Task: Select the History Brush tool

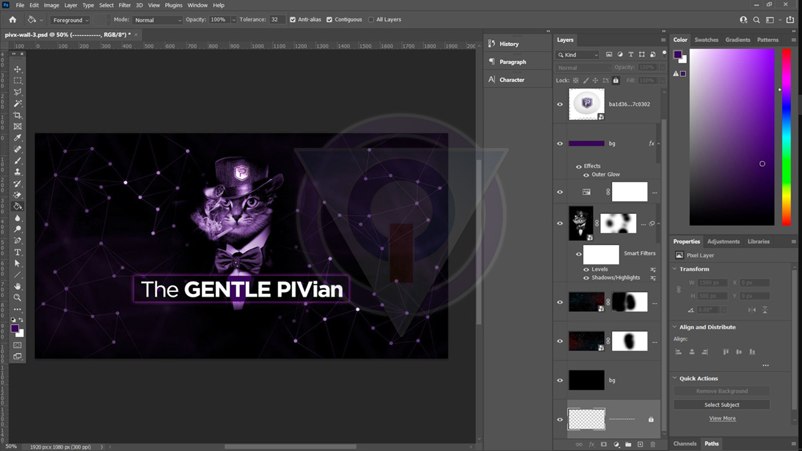Action: [18, 184]
